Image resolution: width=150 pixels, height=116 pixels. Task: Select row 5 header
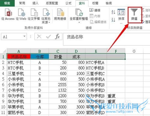point(3,79)
